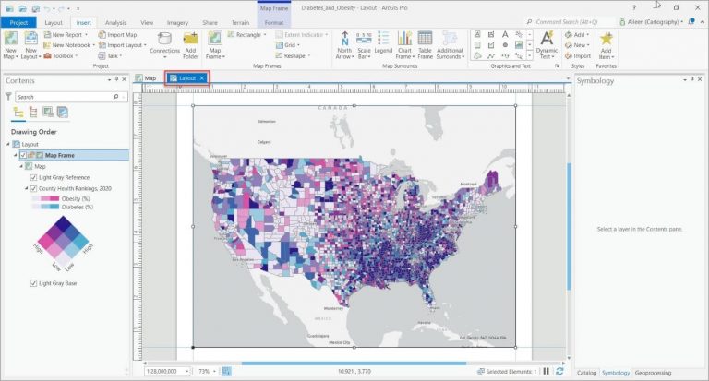Image resolution: width=709 pixels, height=381 pixels.
Task: Click New in Styles group
Action: click(x=577, y=45)
